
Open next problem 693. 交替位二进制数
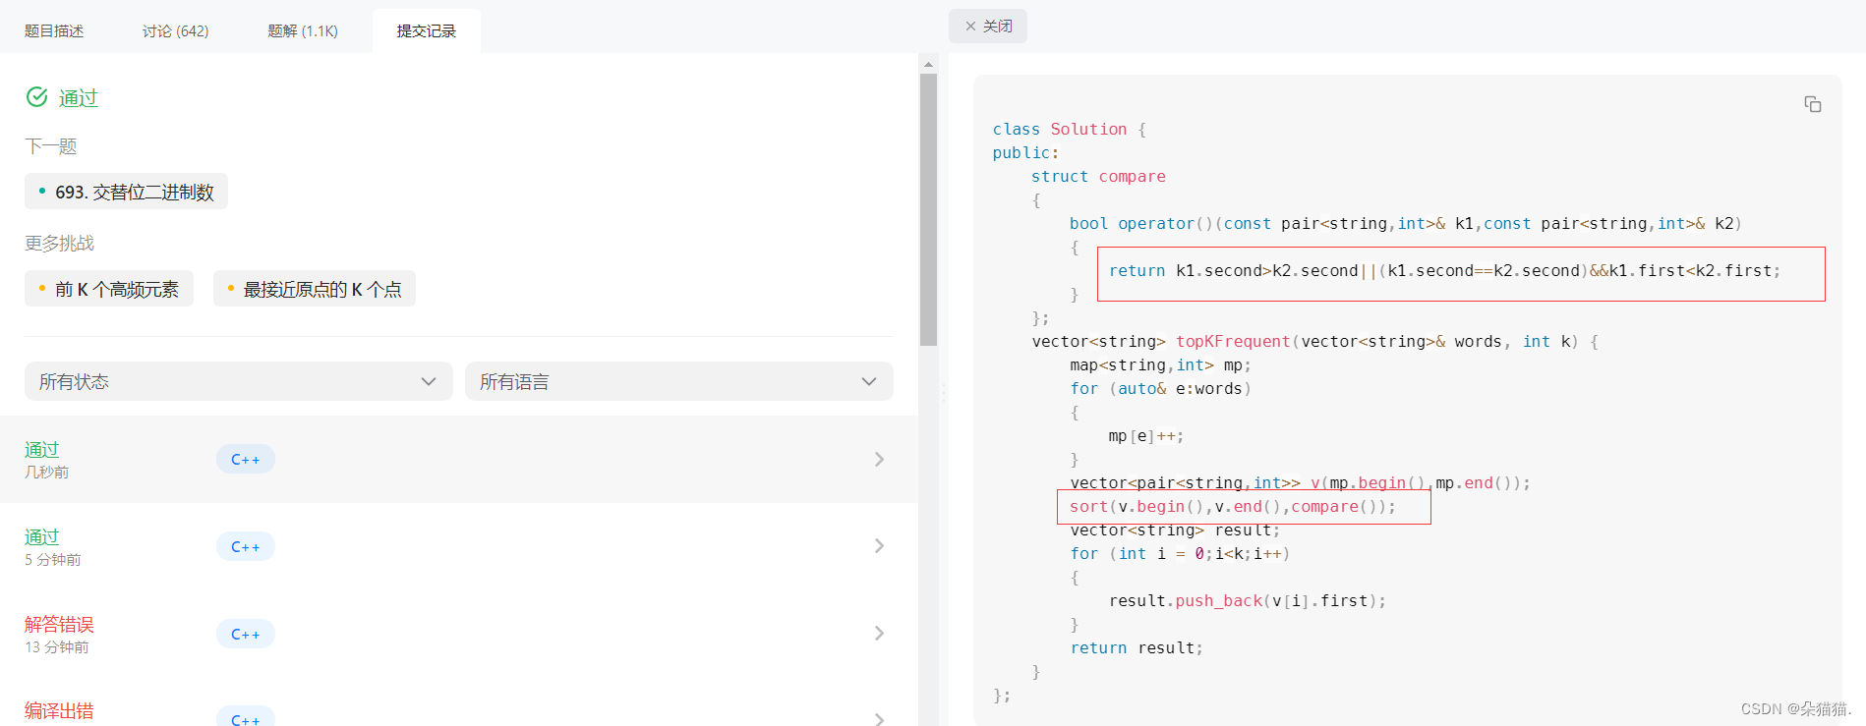coord(126,192)
